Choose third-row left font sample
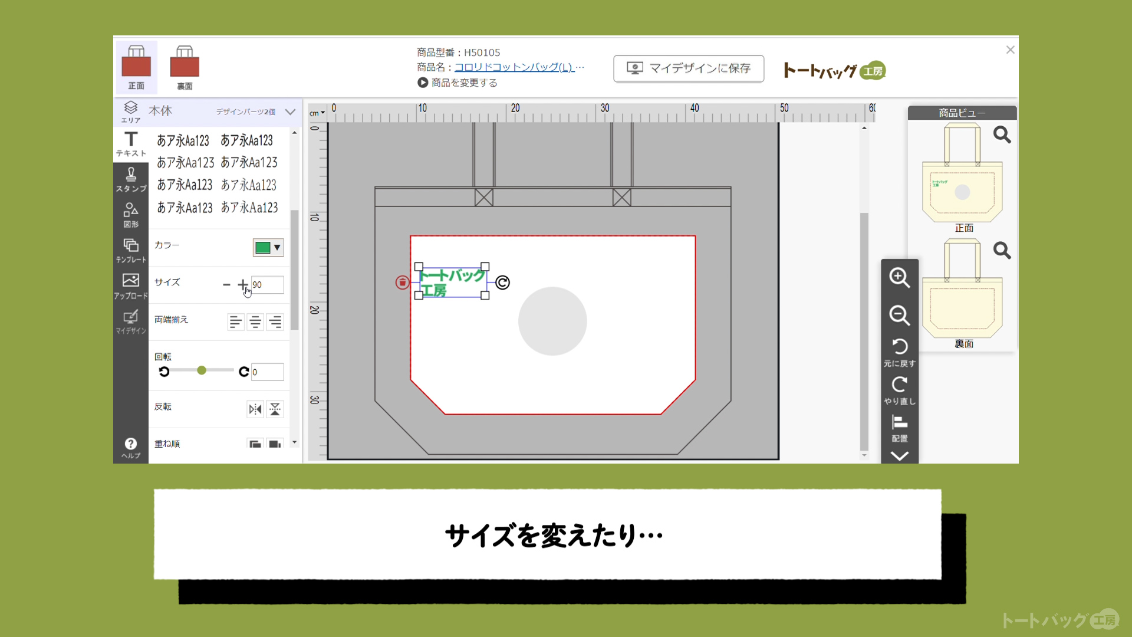Screen dimensions: 1132x637 coord(185,185)
